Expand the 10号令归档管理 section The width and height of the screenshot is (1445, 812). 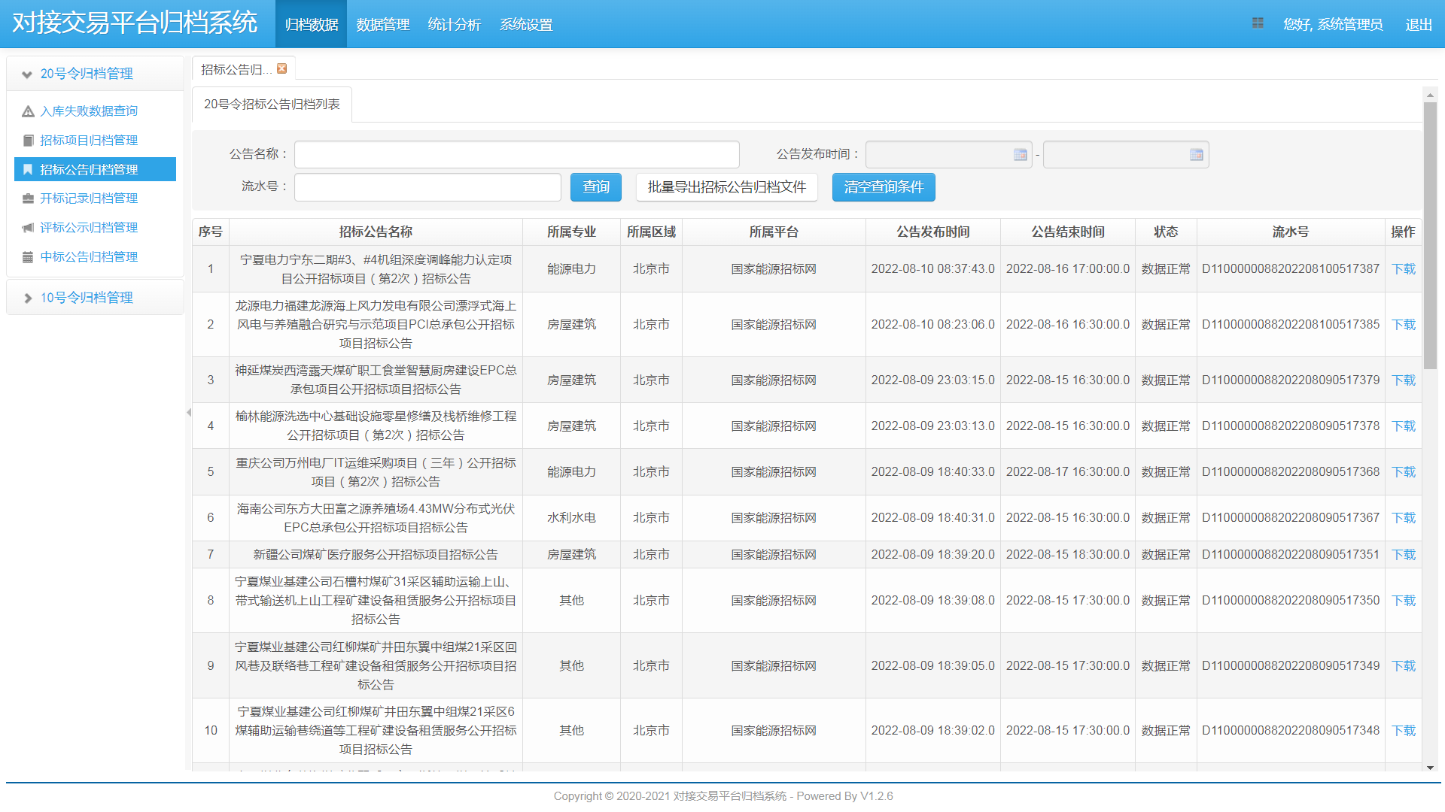(x=27, y=298)
